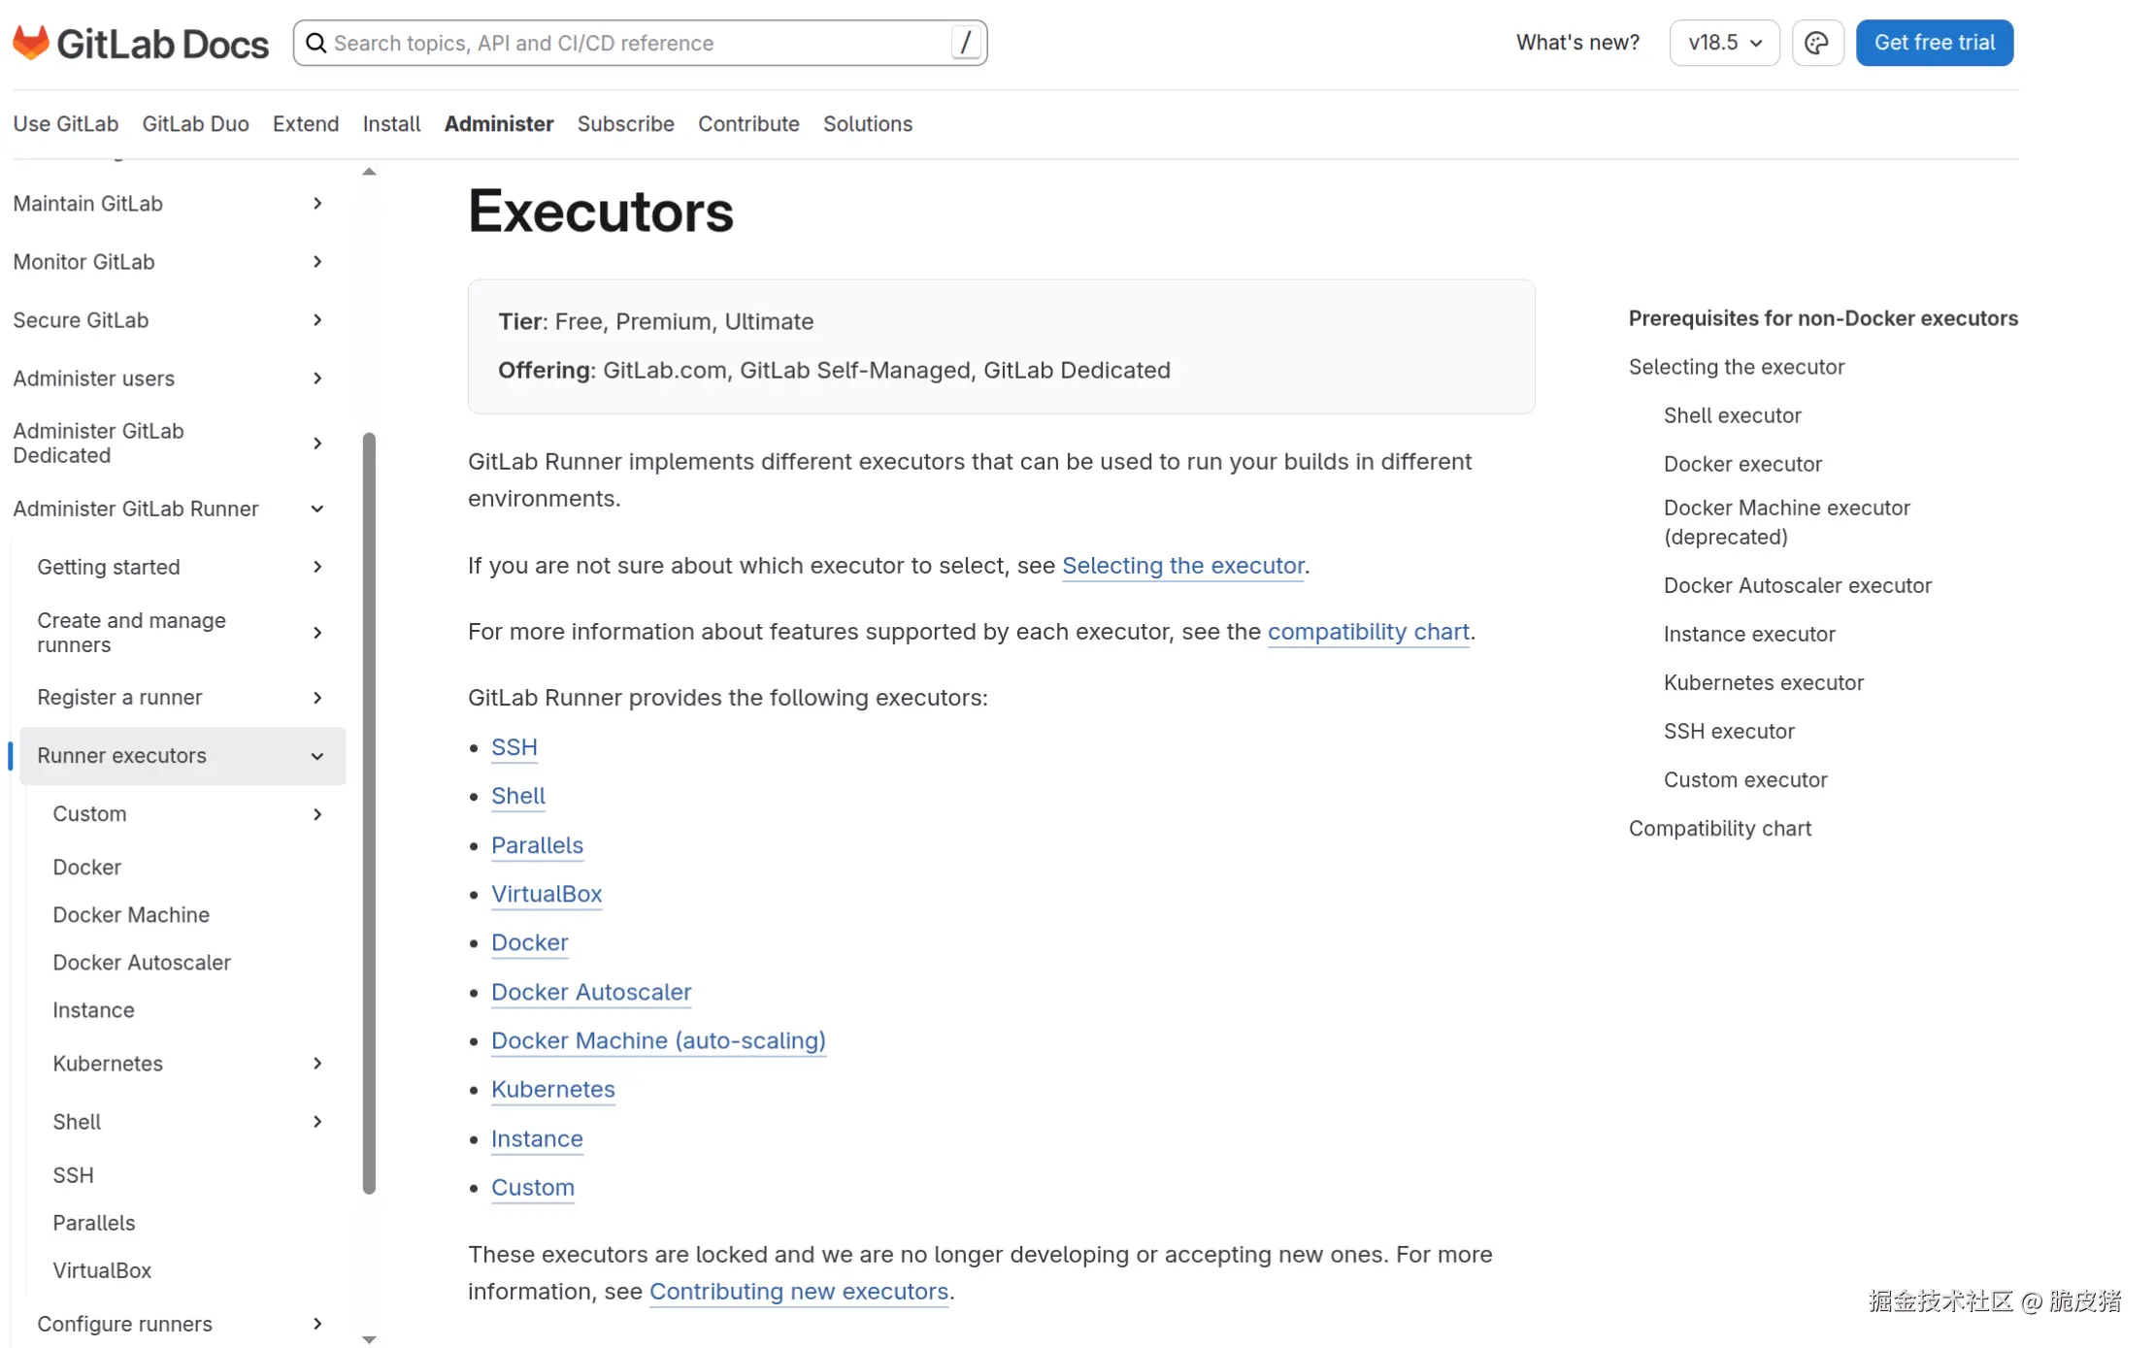Viewport: 2155px width, 1348px height.
Task: Click the sidebar scroll up arrow
Action: 369,172
